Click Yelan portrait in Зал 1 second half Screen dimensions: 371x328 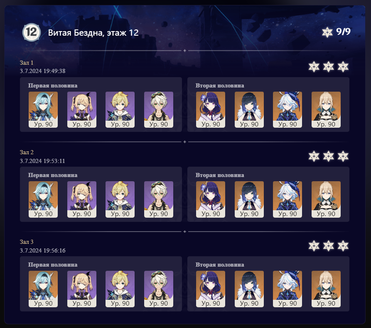click(x=249, y=109)
